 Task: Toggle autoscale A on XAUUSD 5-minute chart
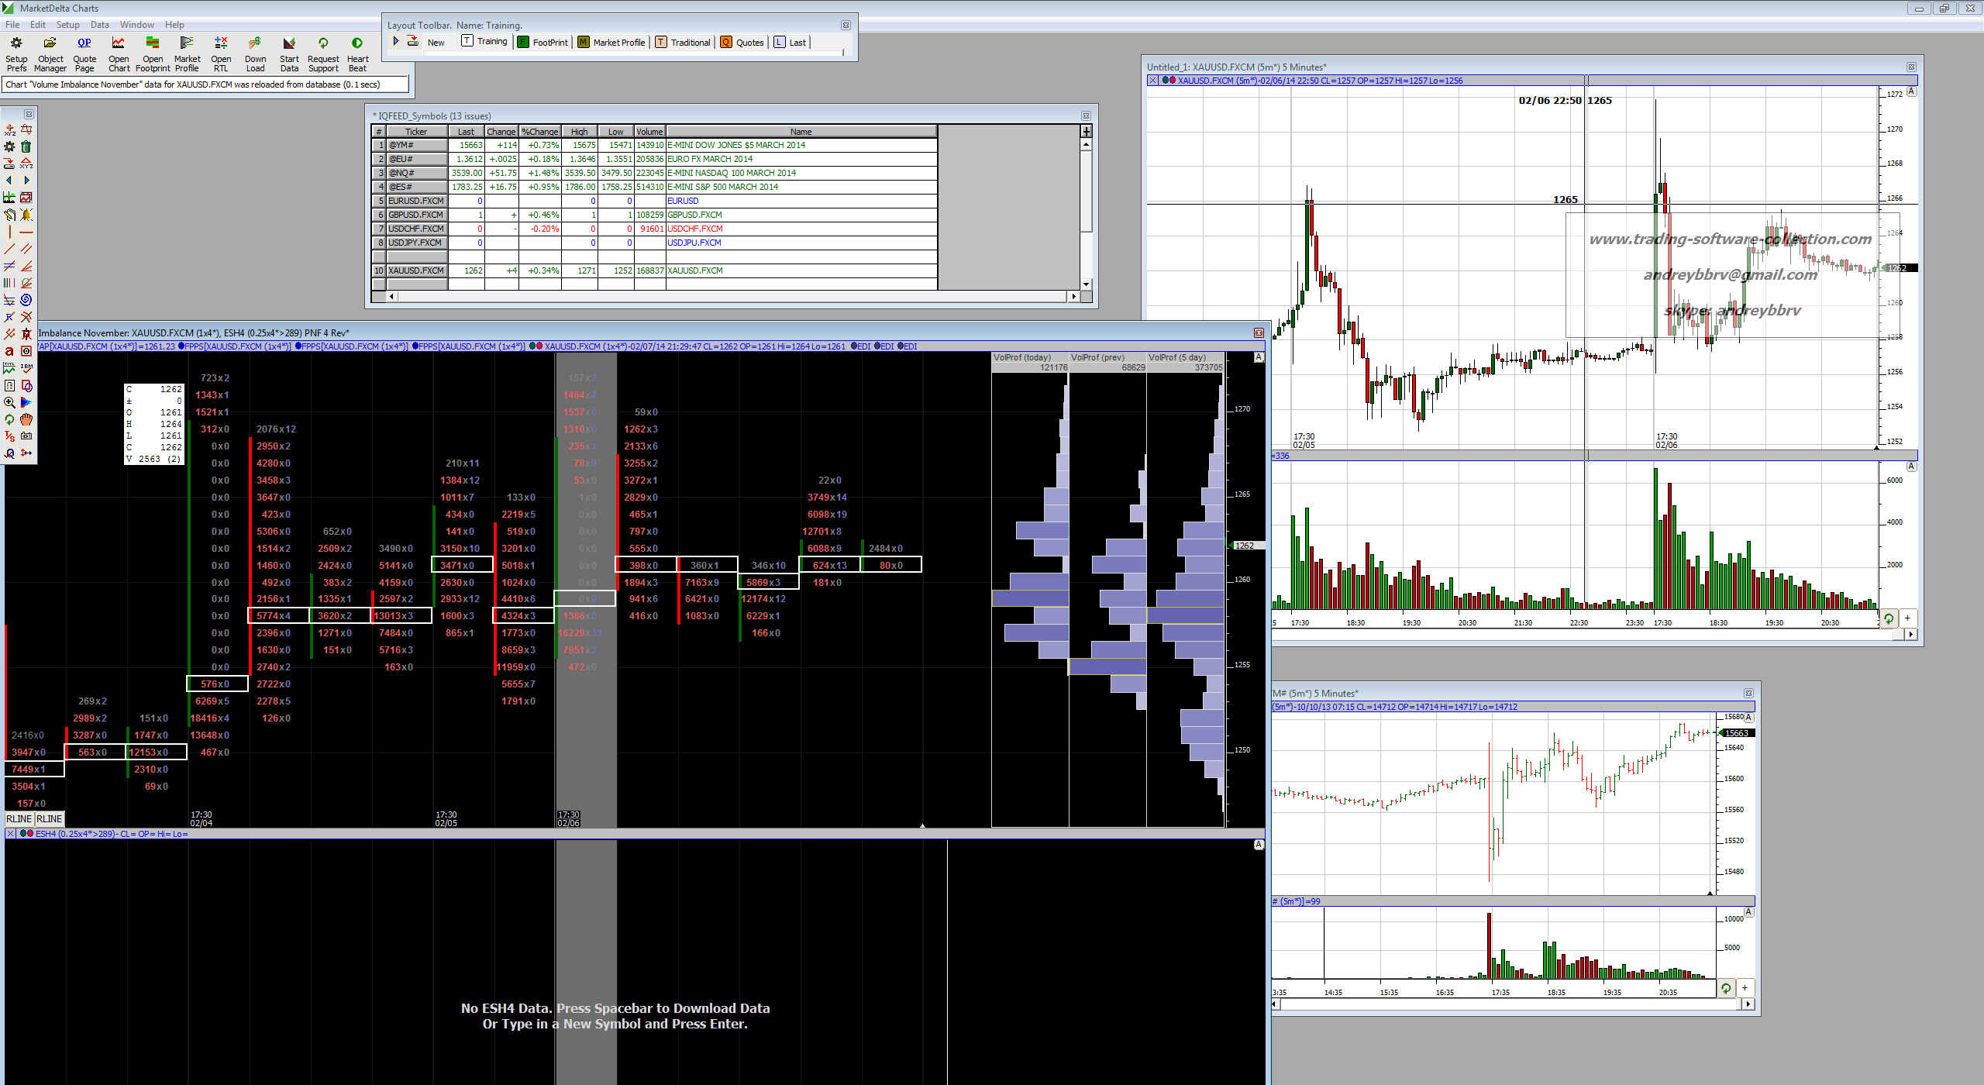point(1911,91)
